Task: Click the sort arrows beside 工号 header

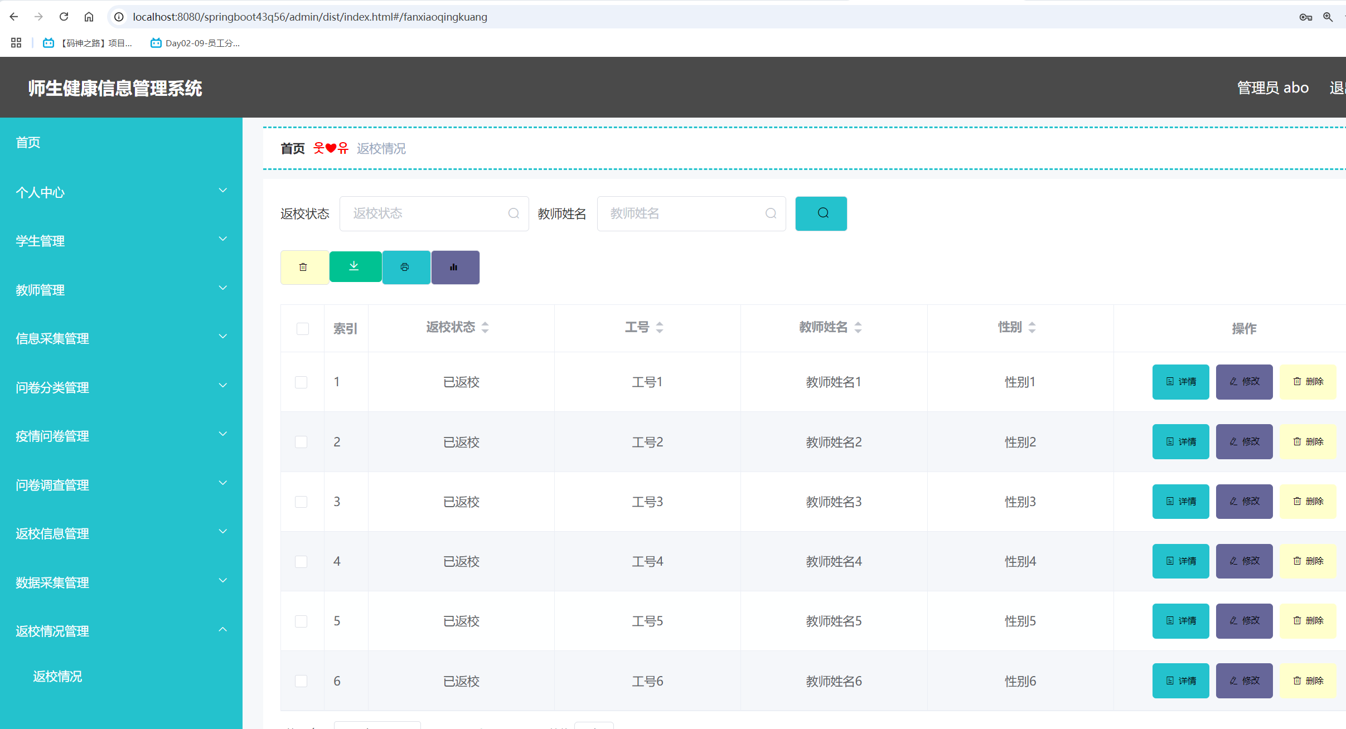Action: (660, 328)
